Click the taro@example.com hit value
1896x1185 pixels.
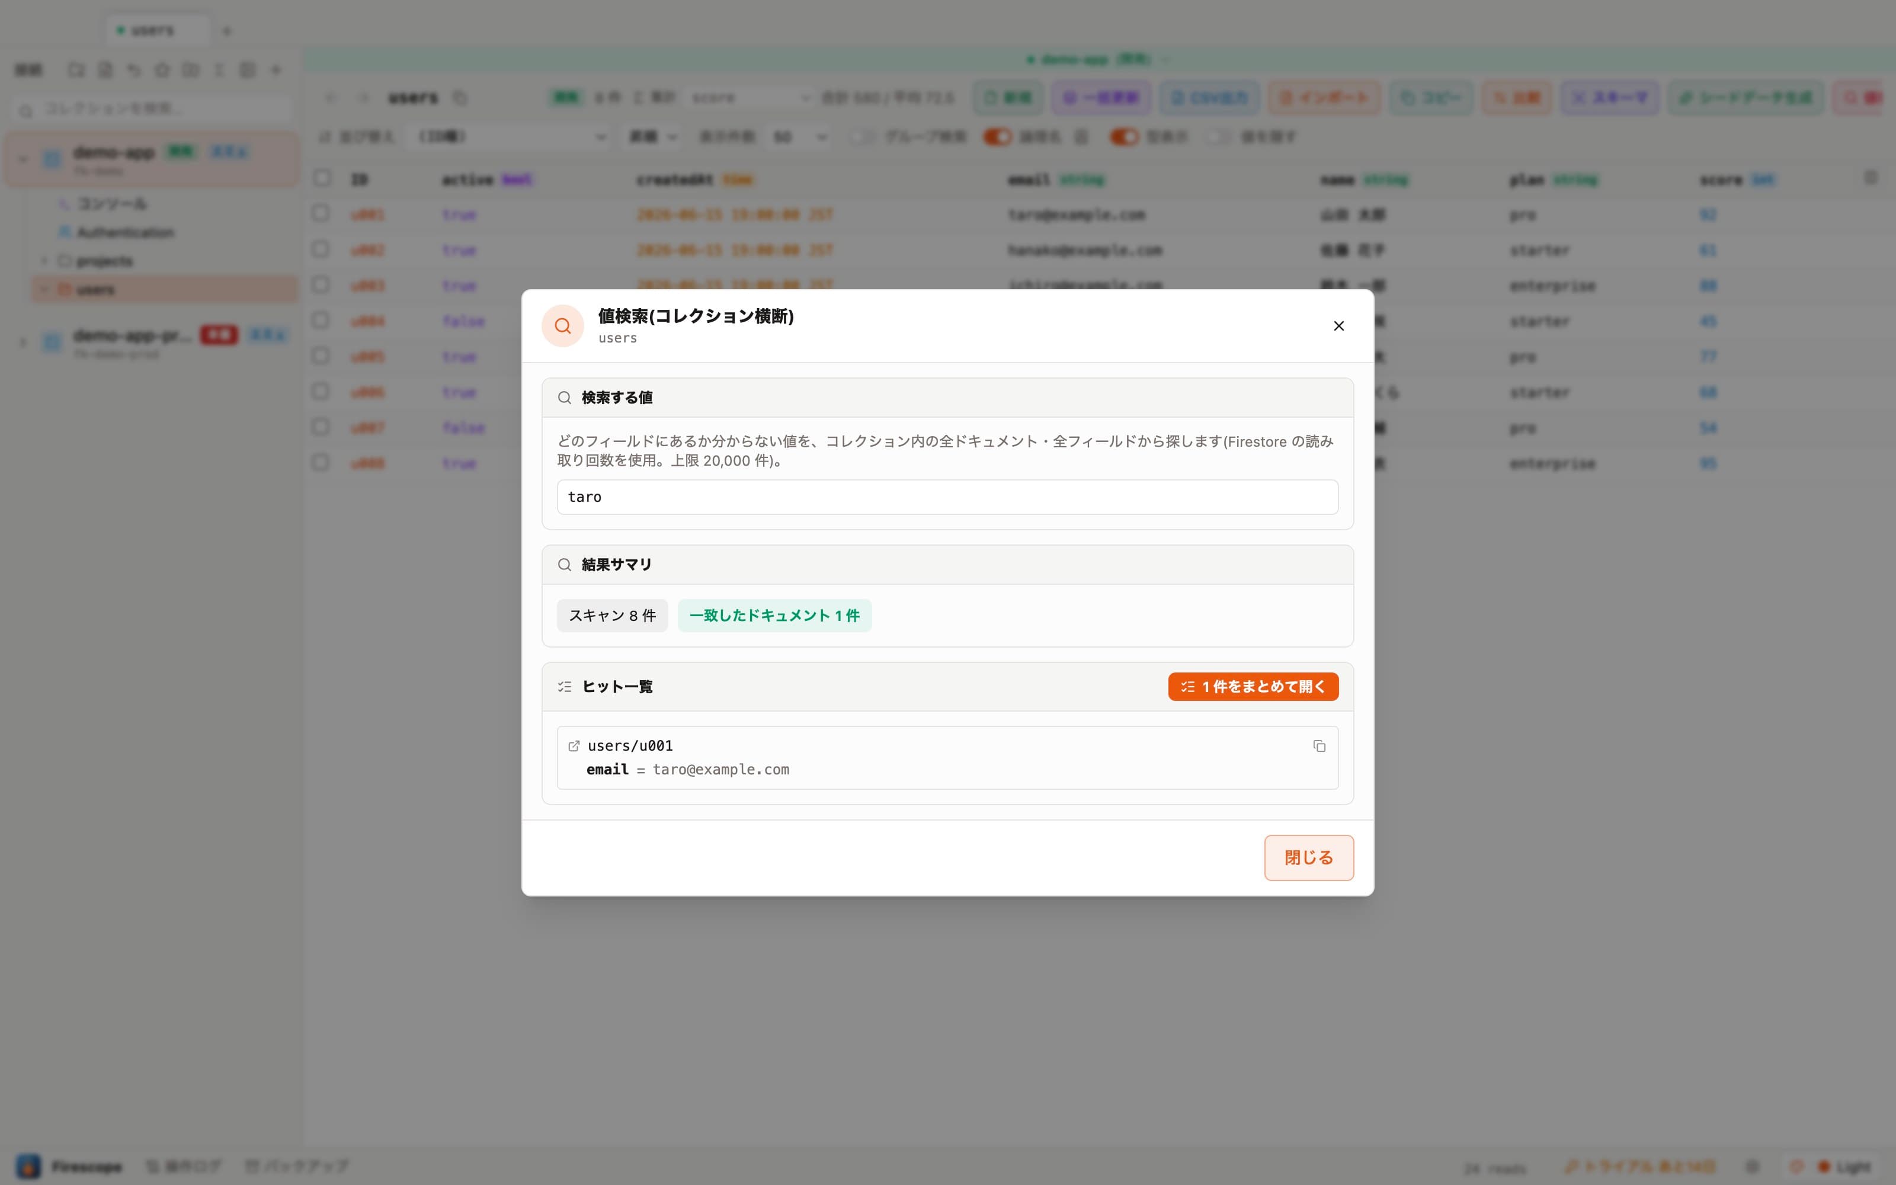tap(721, 770)
